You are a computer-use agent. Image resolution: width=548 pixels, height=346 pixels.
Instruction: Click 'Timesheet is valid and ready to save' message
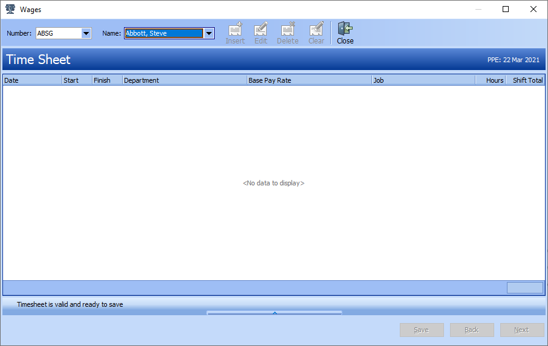tap(70, 304)
